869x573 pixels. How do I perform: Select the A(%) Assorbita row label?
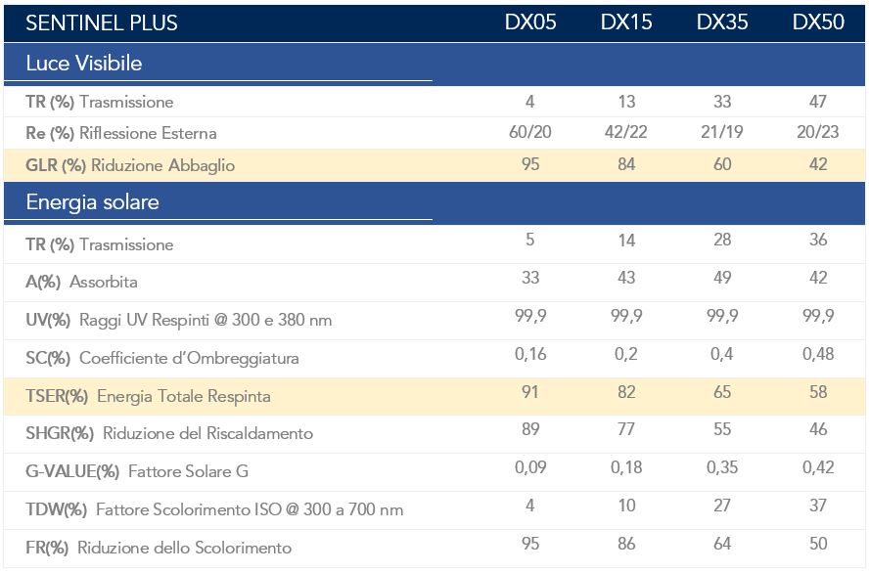point(81,283)
